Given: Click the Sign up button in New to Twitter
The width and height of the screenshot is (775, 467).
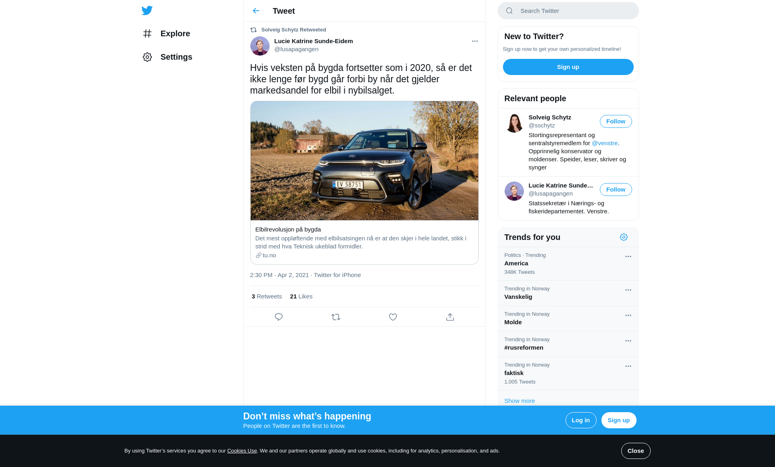Looking at the screenshot, I should point(568,67).
